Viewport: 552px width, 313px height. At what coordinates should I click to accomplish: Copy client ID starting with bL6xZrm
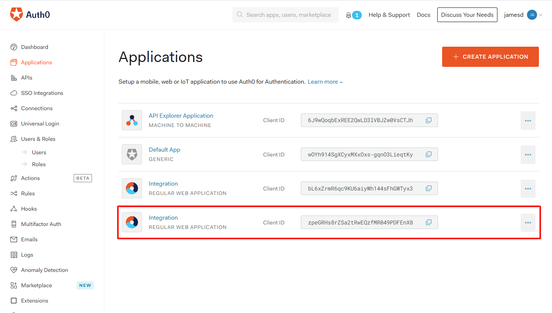point(429,188)
